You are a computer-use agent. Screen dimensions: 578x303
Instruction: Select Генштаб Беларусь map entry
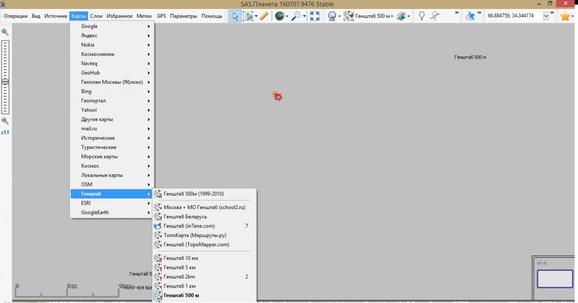[x=185, y=217]
